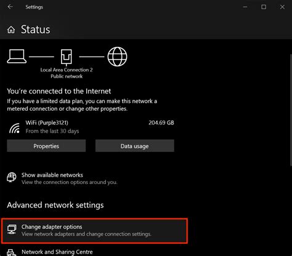Screen dimensions: 292x256
Task: Click the Local Area Connection 2 label
Action: (67, 70)
